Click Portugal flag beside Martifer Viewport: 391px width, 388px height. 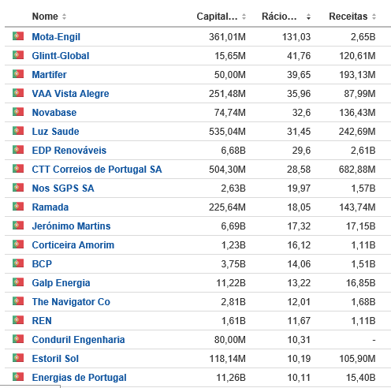point(18,74)
